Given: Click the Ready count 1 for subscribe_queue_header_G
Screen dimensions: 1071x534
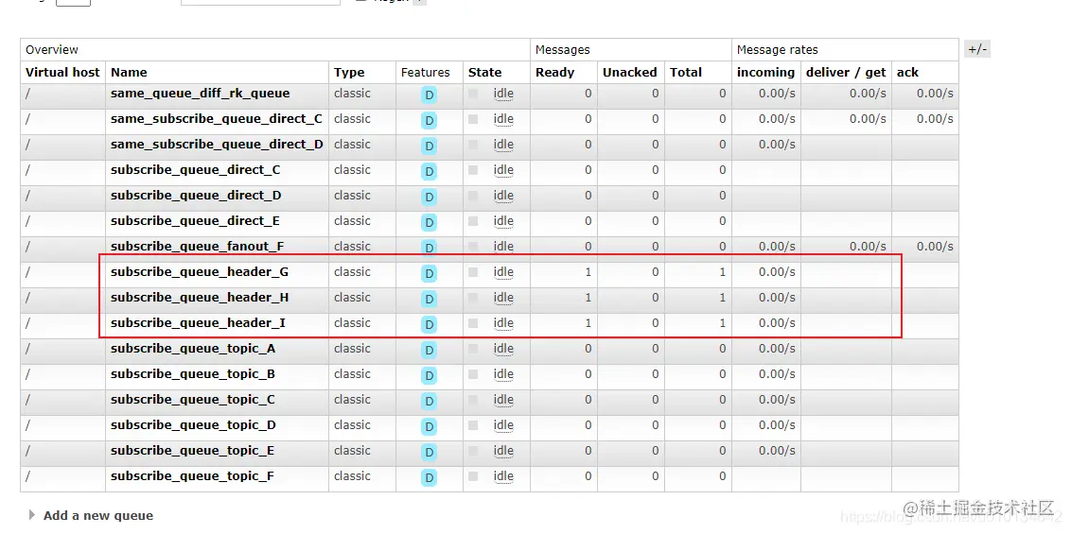Looking at the screenshot, I should click(x=588, y=272).
